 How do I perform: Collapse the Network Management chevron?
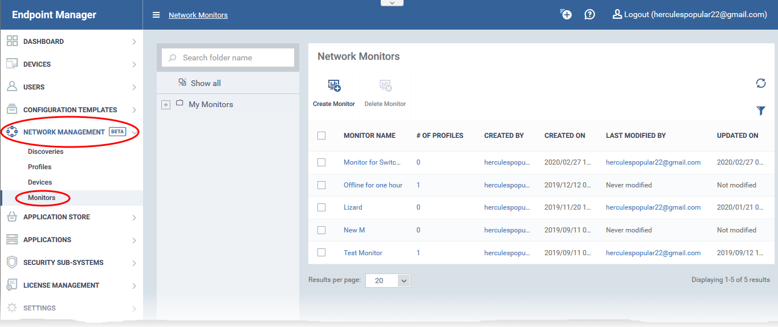(134, 132)
